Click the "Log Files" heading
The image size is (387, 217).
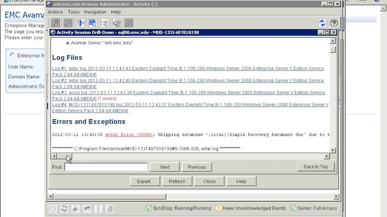[67, 58]
